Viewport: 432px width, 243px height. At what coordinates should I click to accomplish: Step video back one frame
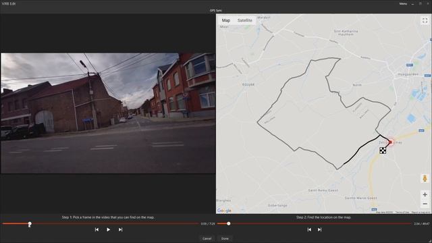pyautogui.click(x=97, y=230)
